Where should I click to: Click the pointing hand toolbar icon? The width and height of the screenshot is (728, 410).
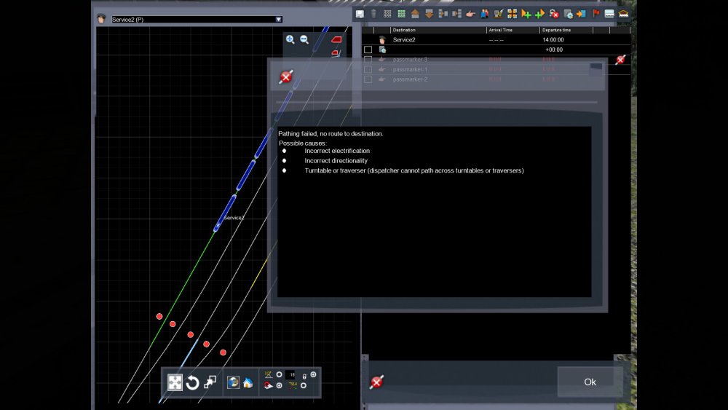click(470, 14)
